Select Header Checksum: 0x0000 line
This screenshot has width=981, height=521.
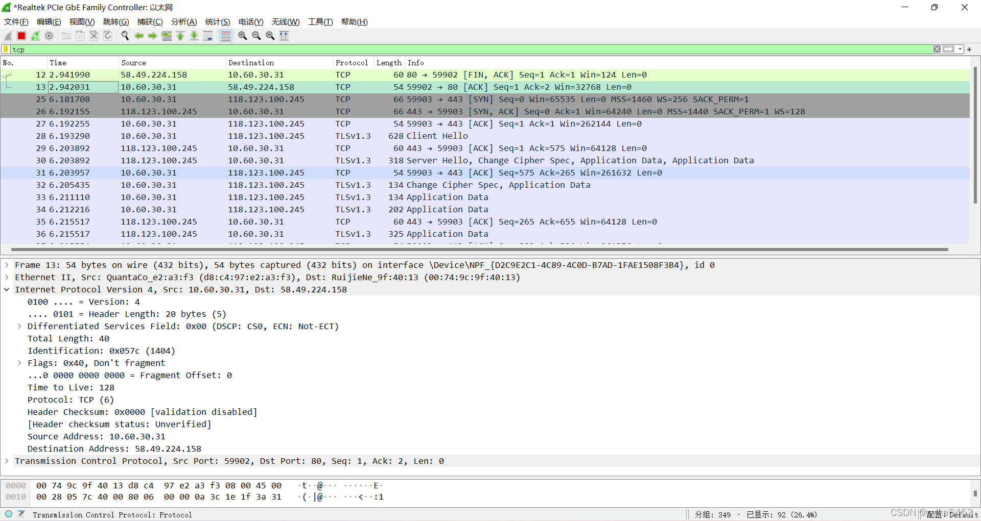142,412
